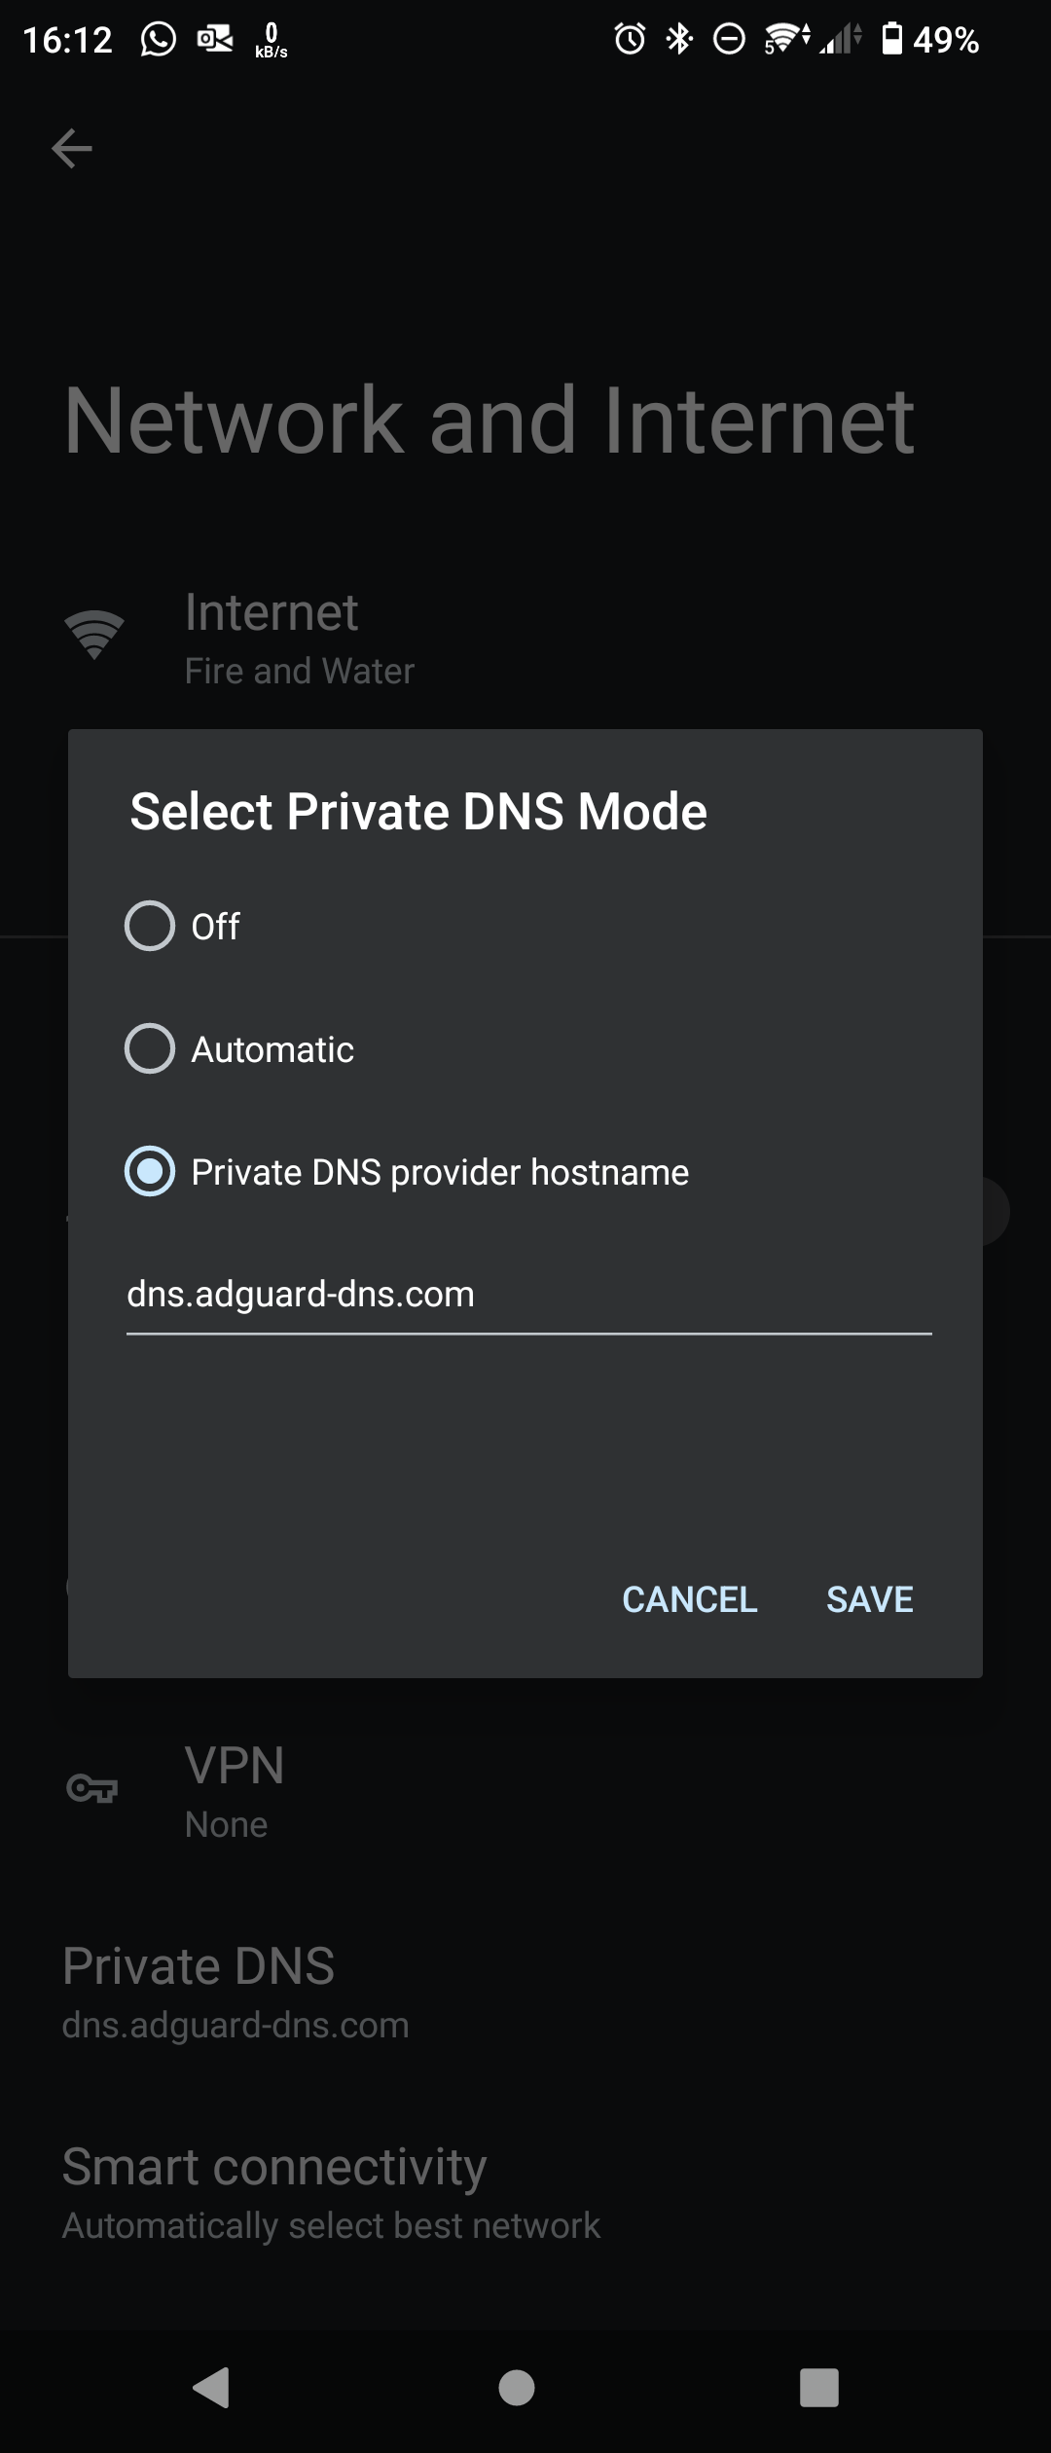Tap the Bluetooth status bar icon
Viewport: 1051px width, 2453px height.
tap(679, 40)
